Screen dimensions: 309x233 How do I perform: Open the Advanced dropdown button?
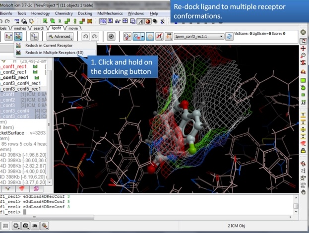pos(60,36)
